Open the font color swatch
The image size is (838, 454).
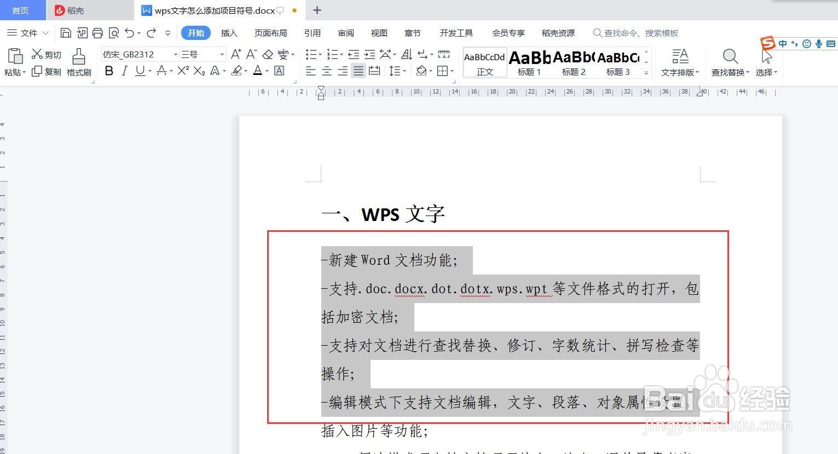(x=258, y=70)
